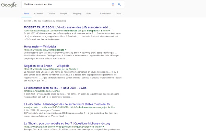Switch to the Actualités tab
The height and width of the screenshot is (131, 206).
(38, 14)
